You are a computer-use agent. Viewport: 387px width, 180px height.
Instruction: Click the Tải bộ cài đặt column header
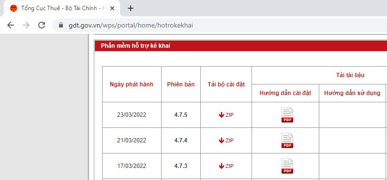tap(226, 84)
